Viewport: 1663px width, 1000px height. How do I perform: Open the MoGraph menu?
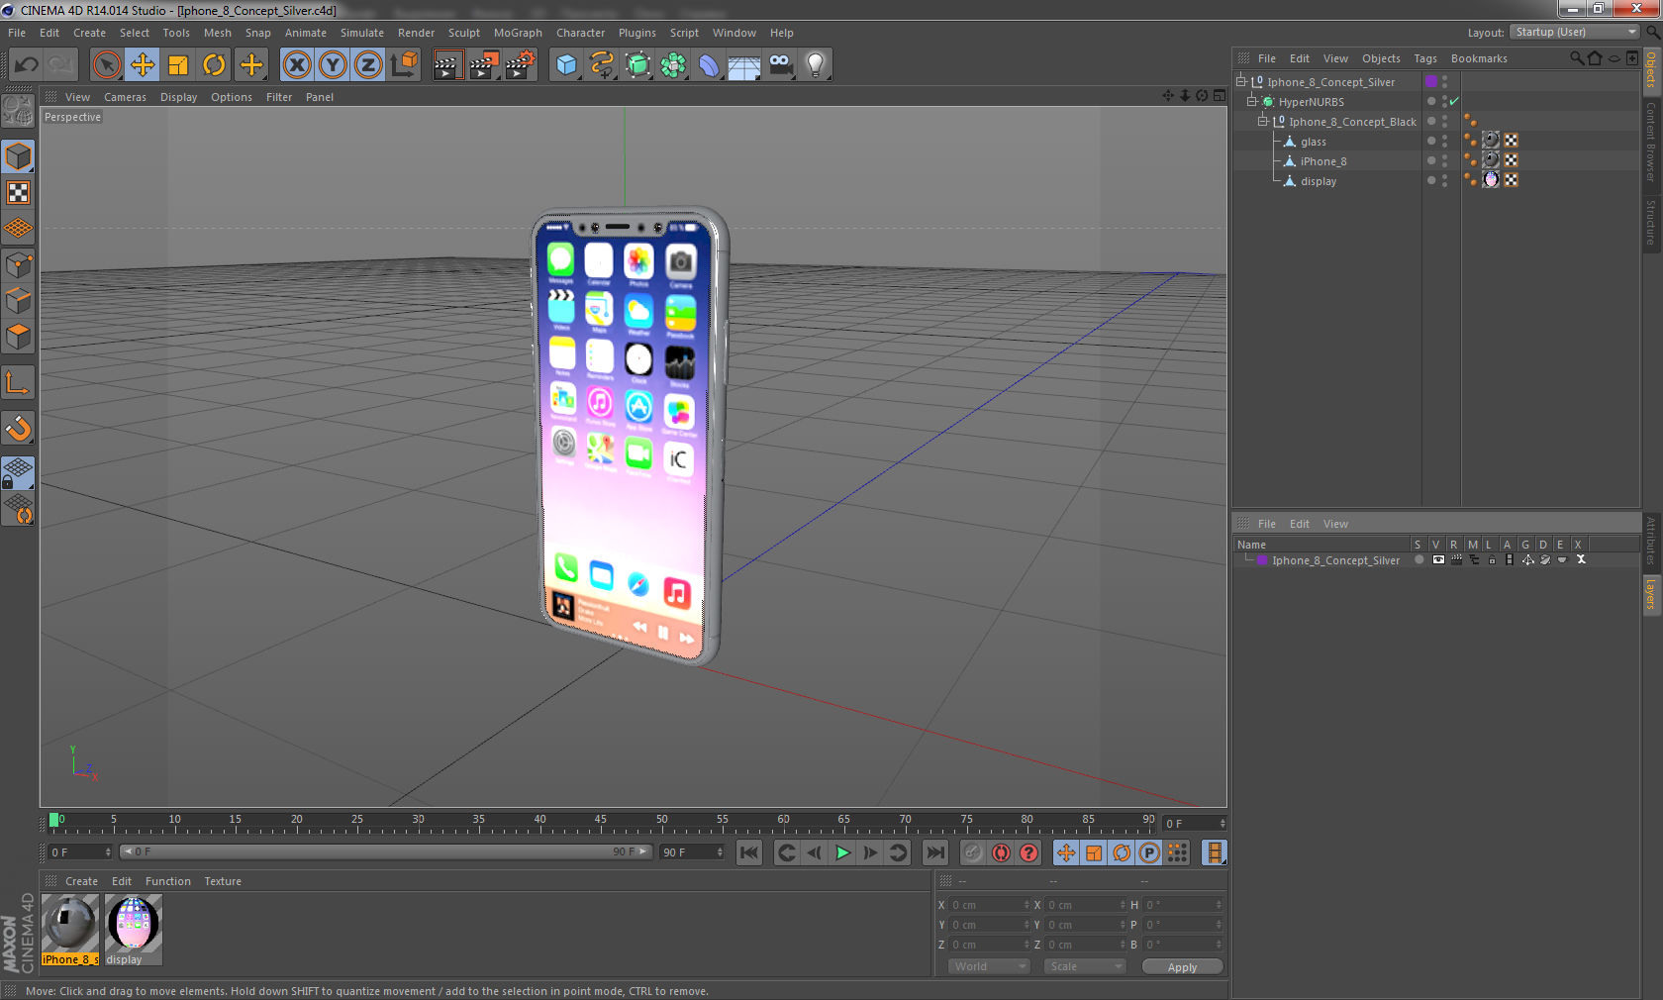(x=518, y=33)
